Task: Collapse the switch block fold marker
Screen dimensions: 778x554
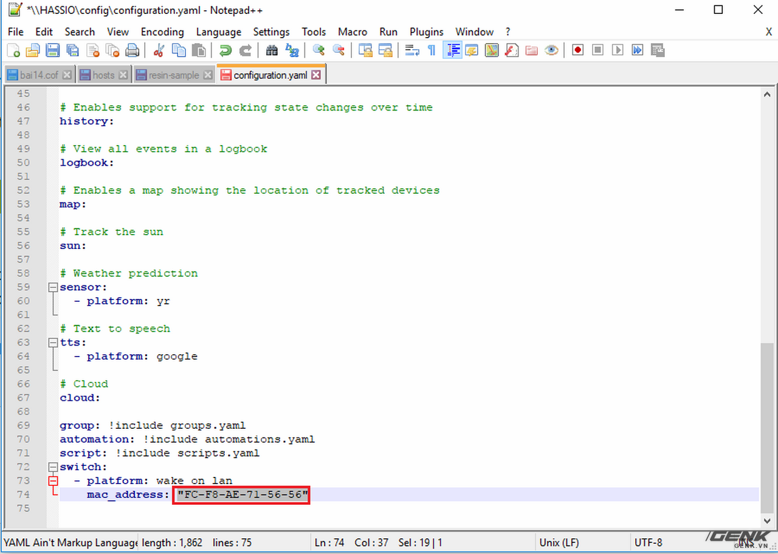Action: (53, 467)
